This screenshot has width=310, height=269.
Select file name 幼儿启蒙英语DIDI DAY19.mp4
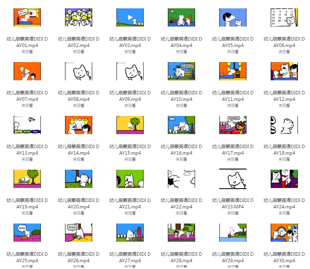[x=27, y=203]
